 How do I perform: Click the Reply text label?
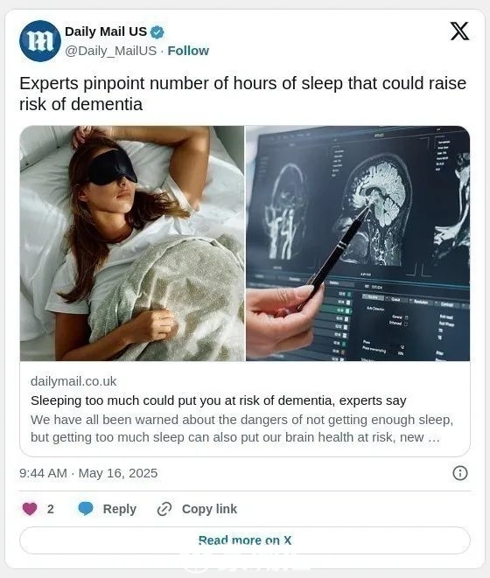[120, 509]
